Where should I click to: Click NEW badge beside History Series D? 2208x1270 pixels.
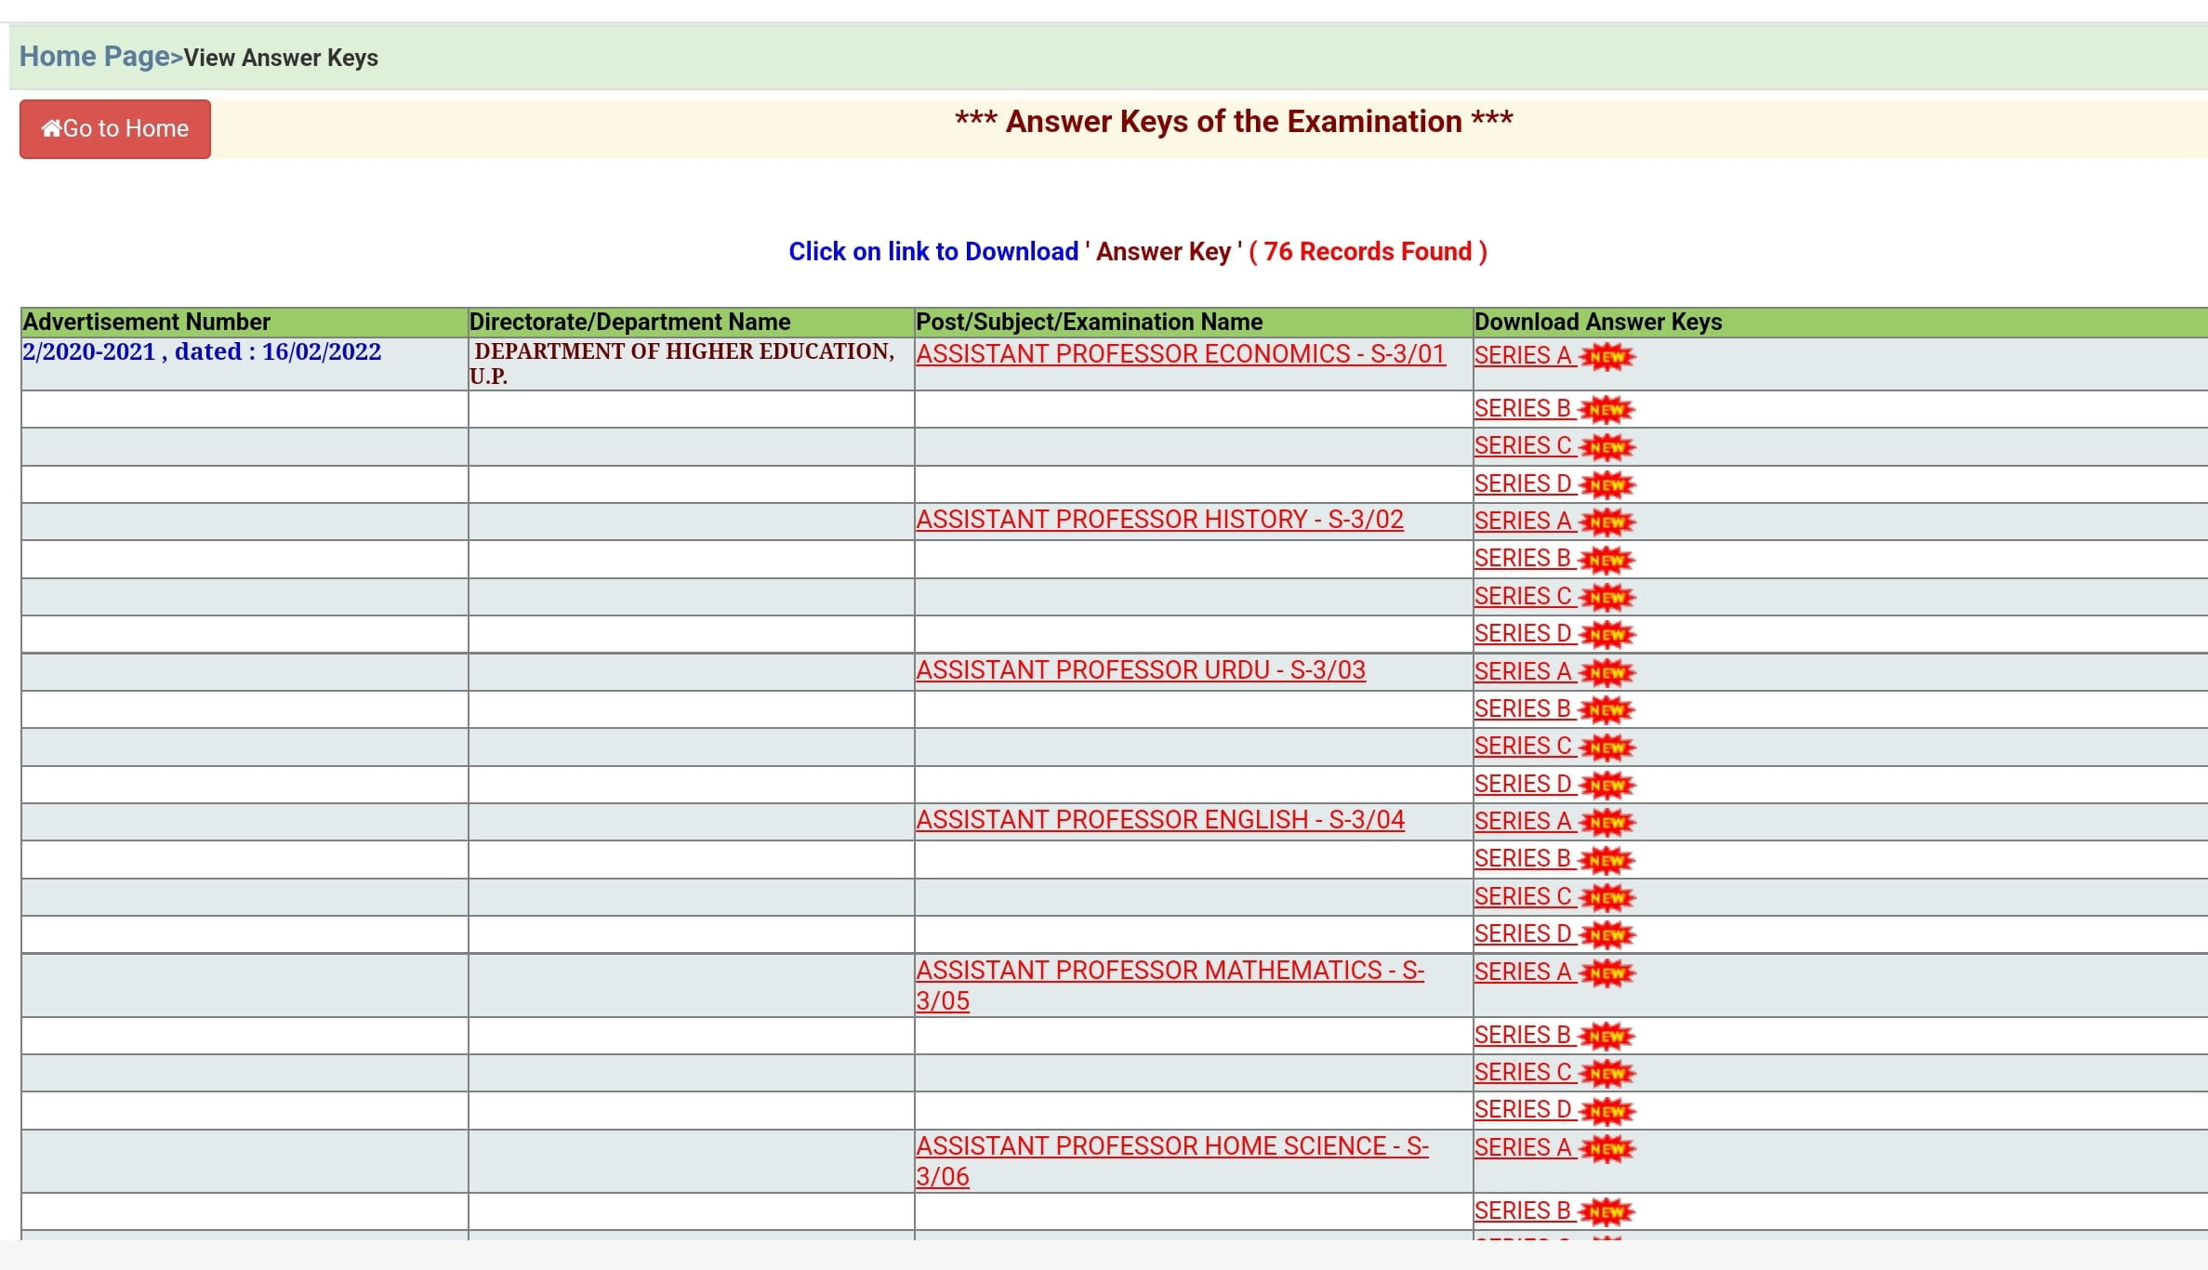(x=1606, y=635)
